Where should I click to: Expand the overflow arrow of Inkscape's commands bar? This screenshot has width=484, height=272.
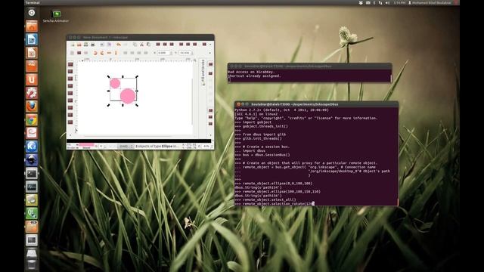[x=210, y=45]
